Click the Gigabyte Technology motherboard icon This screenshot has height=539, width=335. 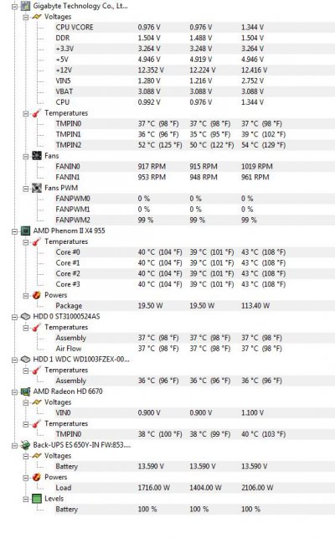[25, 6]
